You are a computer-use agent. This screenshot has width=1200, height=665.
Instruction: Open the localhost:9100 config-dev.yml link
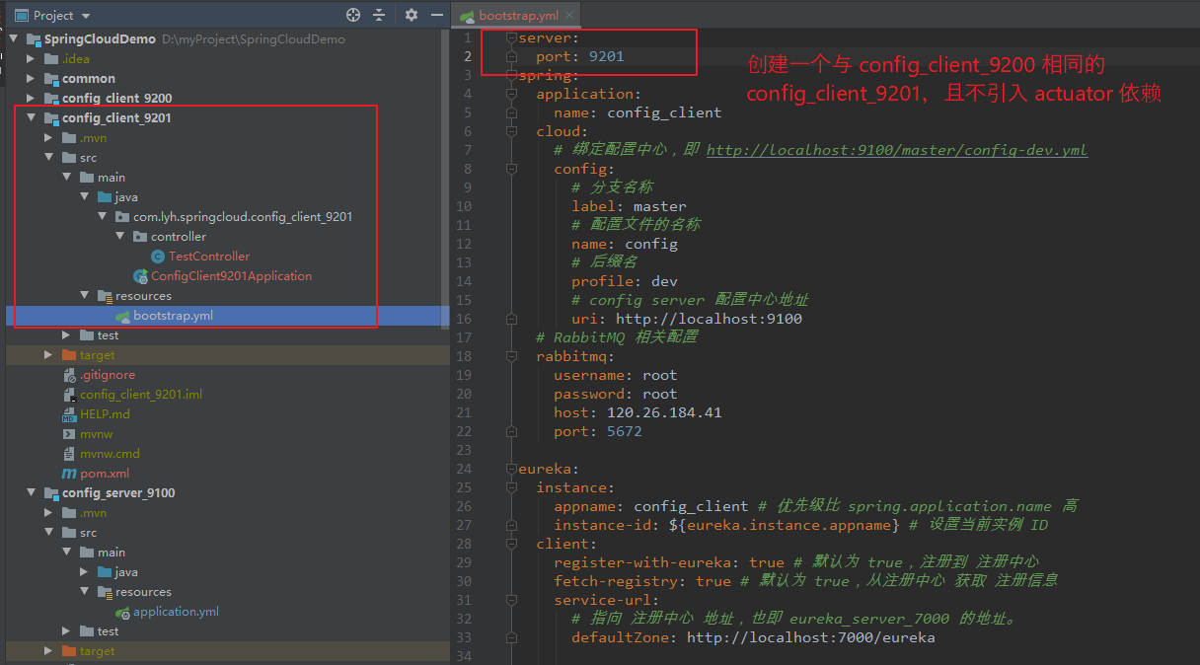[897, 150]
